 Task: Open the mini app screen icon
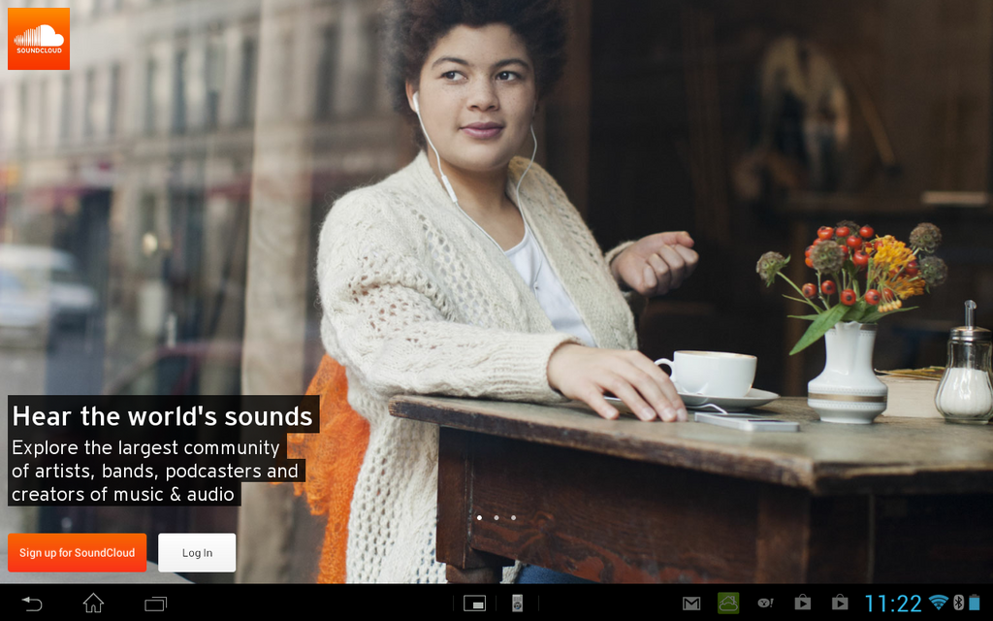click(x=474, y=604)
